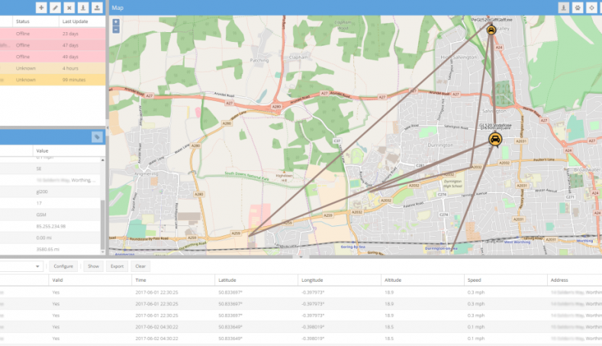Viewport: 602px width, 346px height.
Task: Toggle the paw icon button in the map toolbar
Action: pos(578,8)
